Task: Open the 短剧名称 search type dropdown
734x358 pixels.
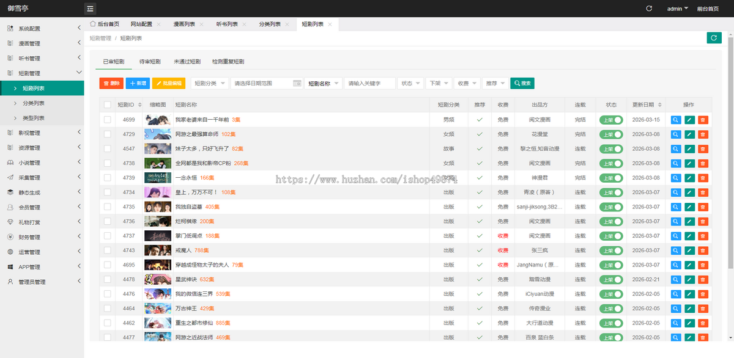Action: click(x=323, y=83)
